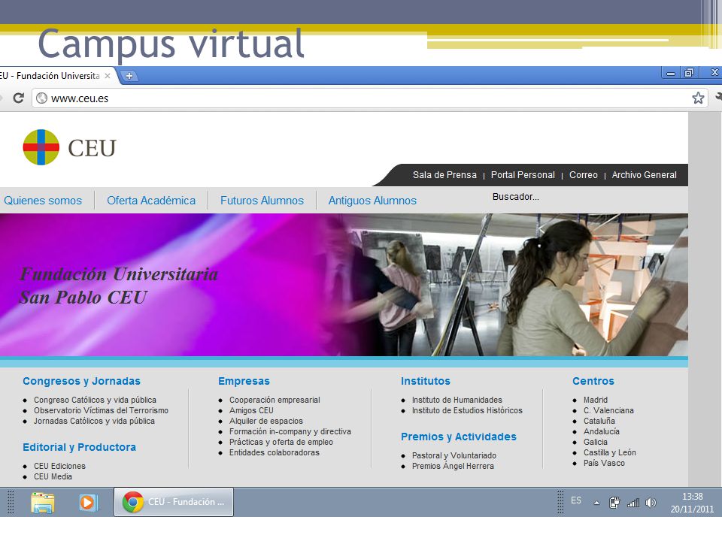Open the Oferta Académica menu

coord(151,201)
